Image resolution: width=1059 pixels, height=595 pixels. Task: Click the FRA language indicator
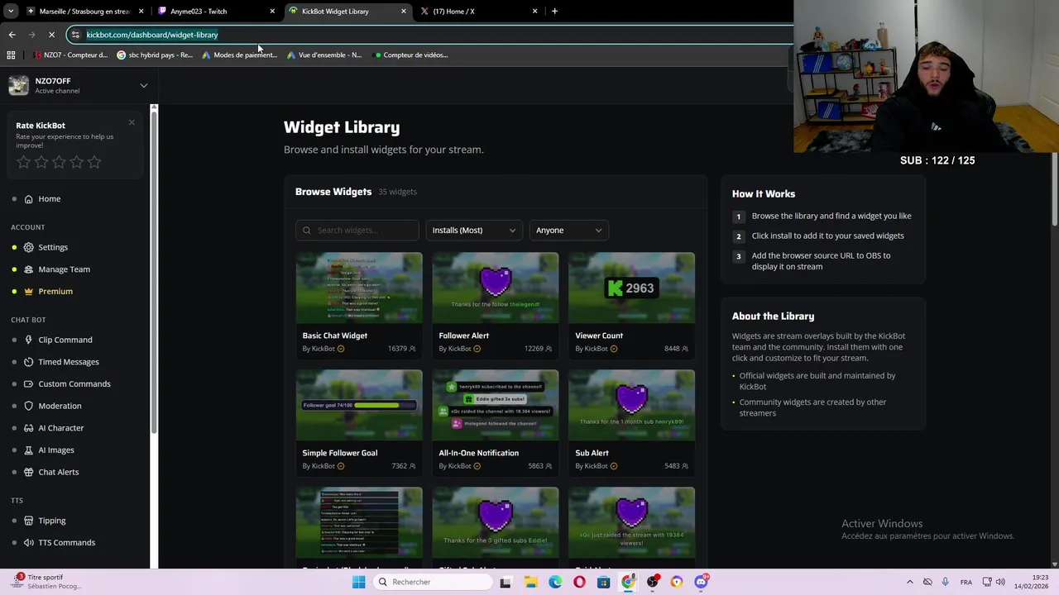tap(966, 582)
